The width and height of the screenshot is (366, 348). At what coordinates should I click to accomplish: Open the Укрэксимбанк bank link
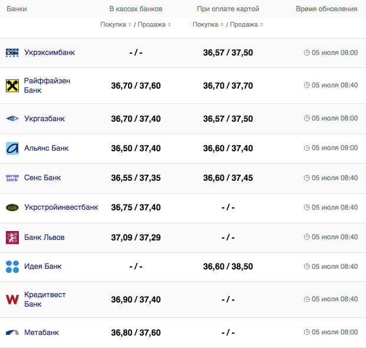[x=50, y=53]
